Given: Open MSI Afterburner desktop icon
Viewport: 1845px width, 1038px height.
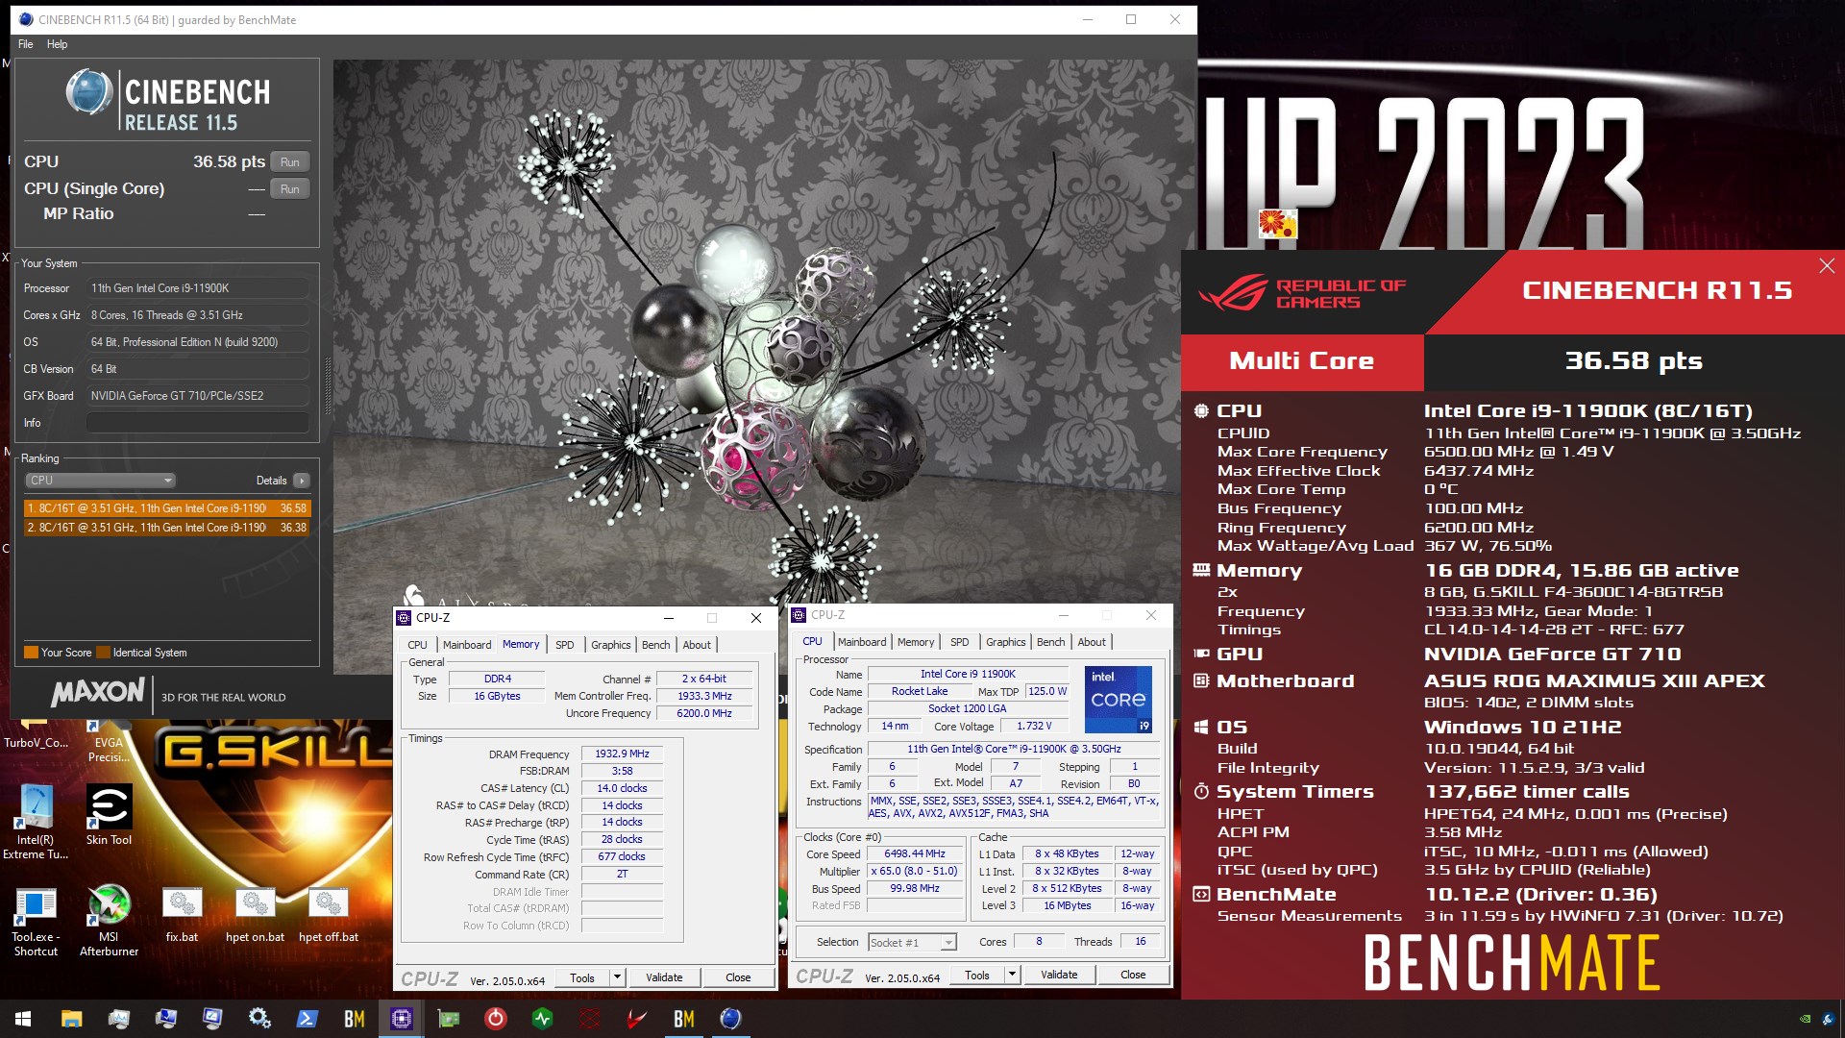Looking at the screenshot, I should pyautogui.click(x=109, y=922).
